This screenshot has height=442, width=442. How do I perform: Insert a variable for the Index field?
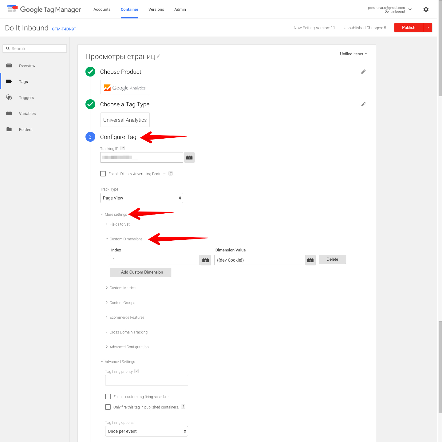[206, 260]
